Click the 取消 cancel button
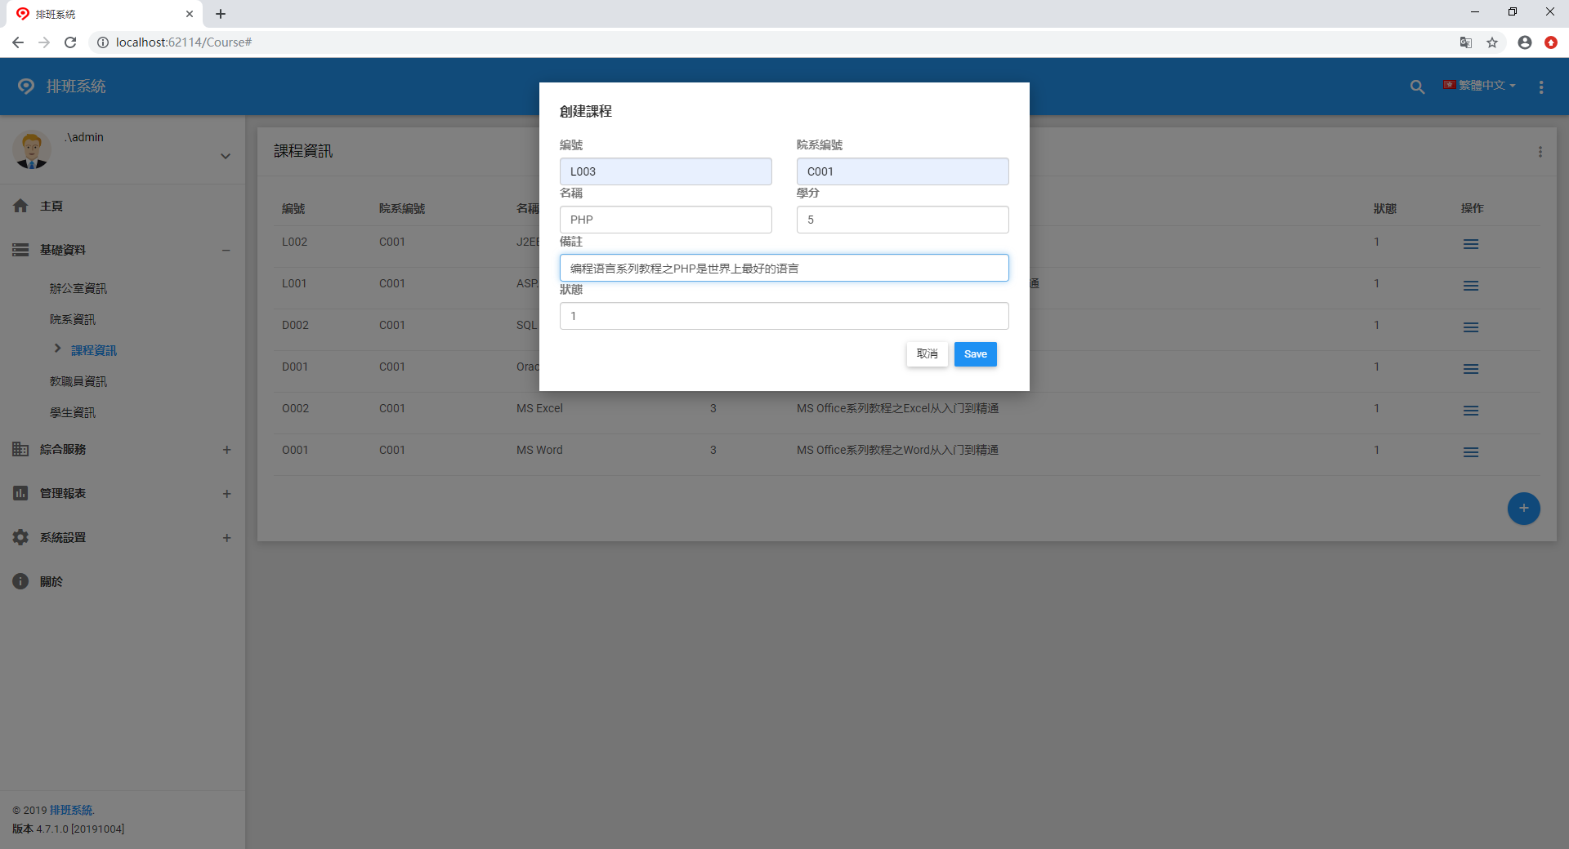The height and width of the screenshot is (849, 1569). [x=927, y=354]
